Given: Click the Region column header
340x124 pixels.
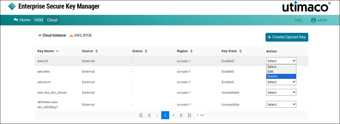Looking at the screenshot, I should point(182,51).
